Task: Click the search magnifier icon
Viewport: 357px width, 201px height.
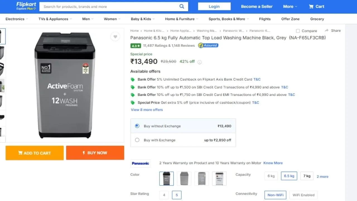Action: pos(182,6)
